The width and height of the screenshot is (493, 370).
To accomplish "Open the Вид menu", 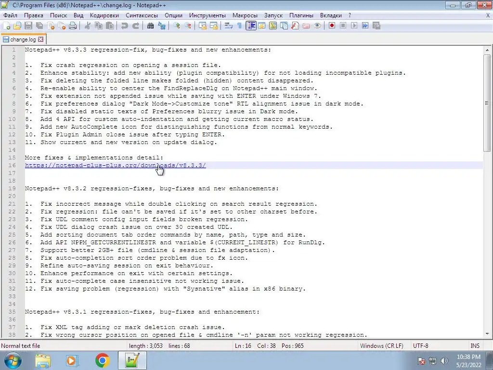I will click(x=78, y=15).
